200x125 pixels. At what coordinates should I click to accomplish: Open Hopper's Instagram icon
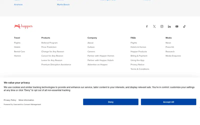pyautogui.click(x=162, y=26)
